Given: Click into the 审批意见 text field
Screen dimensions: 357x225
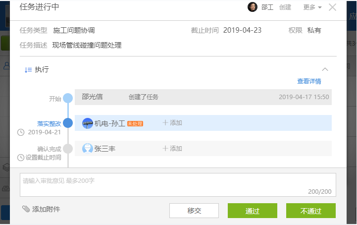Looking at the screenshot, I should tap(178, 185).
